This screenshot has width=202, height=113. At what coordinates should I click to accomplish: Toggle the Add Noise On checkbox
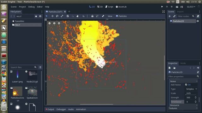click(186, 85)
